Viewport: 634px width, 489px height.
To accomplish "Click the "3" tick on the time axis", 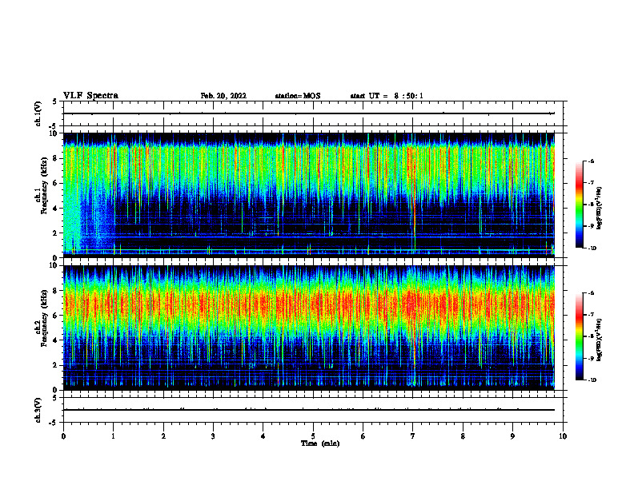I will [x=213, y=436].
